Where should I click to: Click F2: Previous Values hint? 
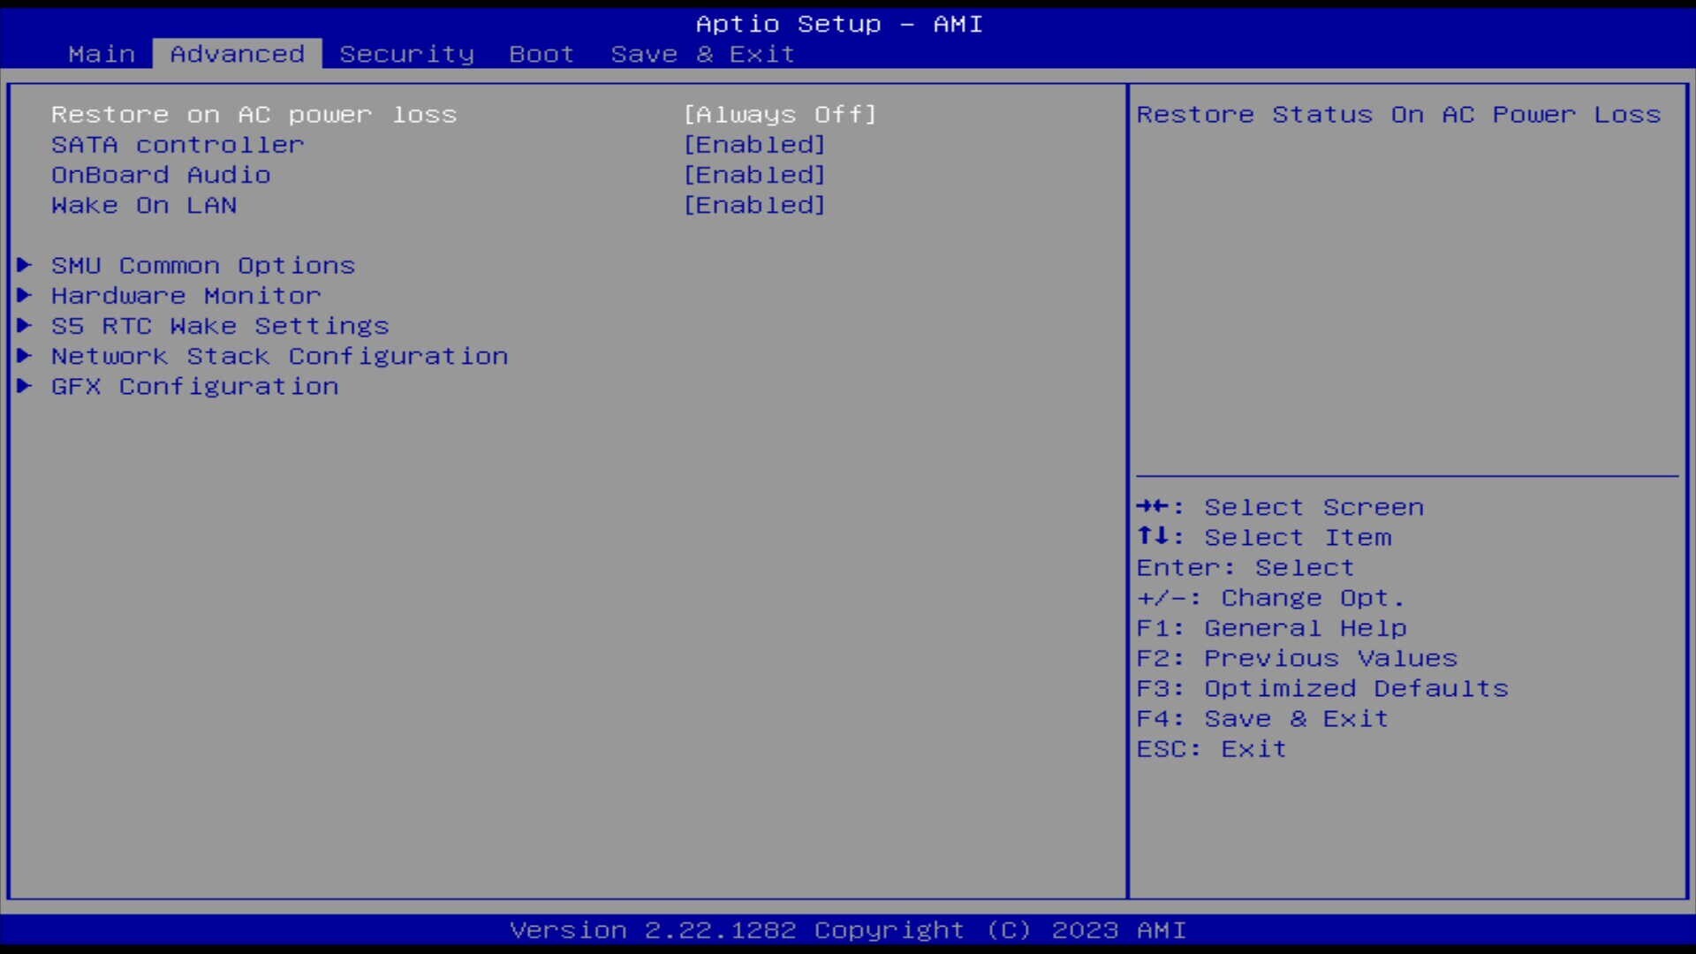(x=1298, y=658)
